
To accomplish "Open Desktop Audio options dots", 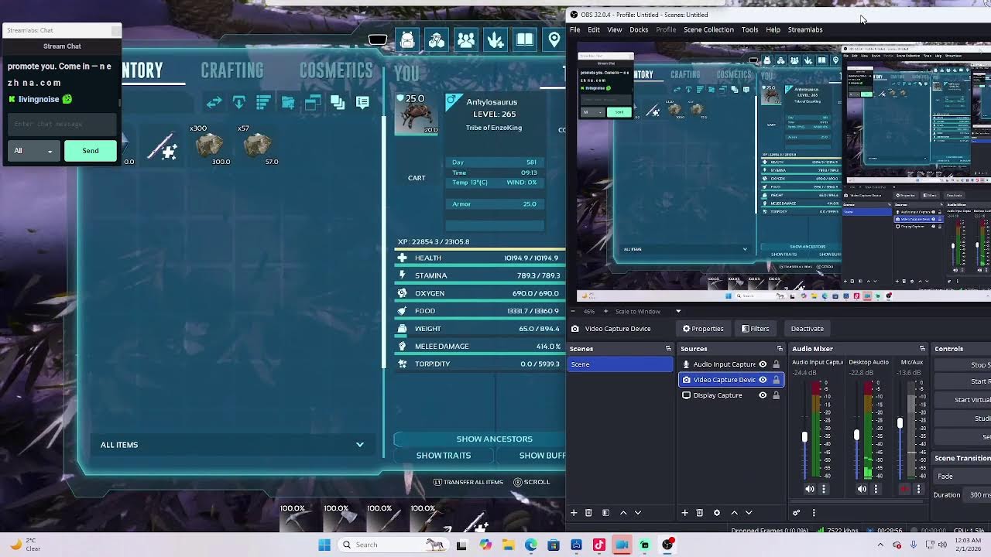I will (x=876, y=489).
